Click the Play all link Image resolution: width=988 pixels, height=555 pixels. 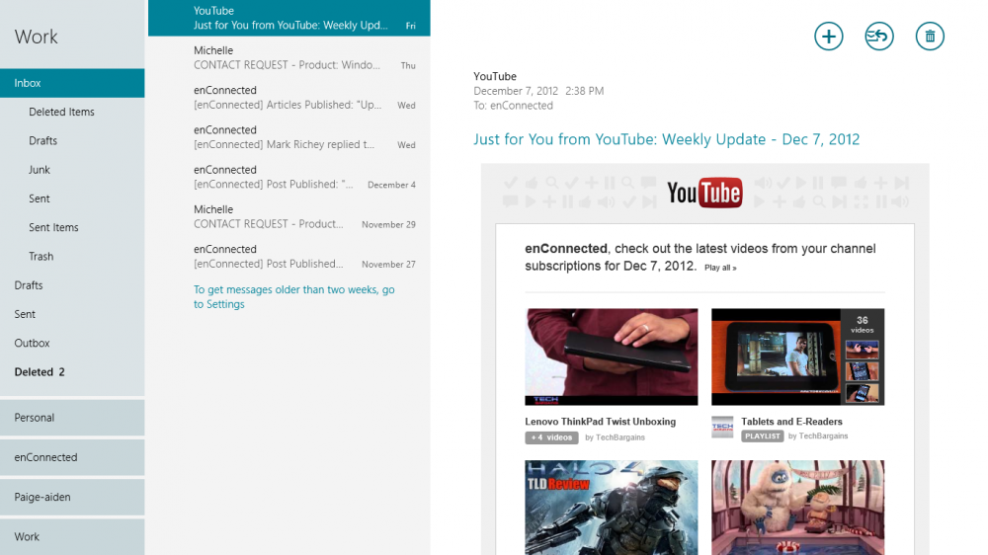[x=720, y=268]
